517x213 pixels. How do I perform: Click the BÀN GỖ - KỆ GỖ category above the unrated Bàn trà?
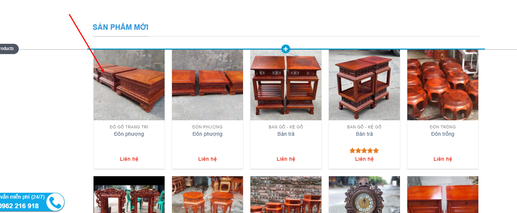[x=286, y=127]
